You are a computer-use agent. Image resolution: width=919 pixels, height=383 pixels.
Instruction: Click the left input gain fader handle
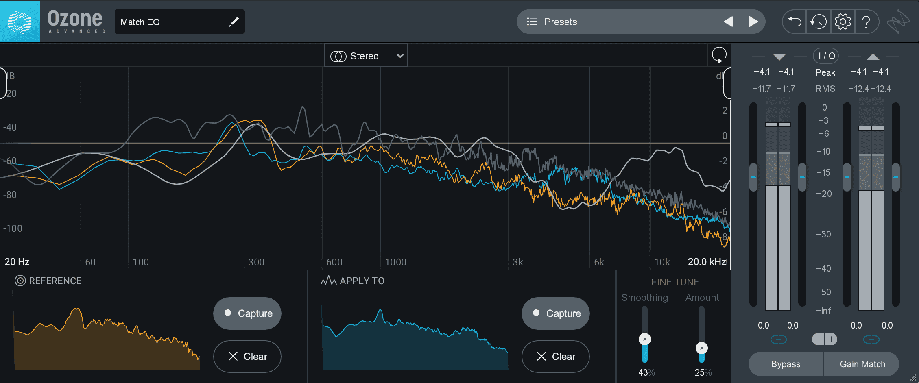coord(753,177)
